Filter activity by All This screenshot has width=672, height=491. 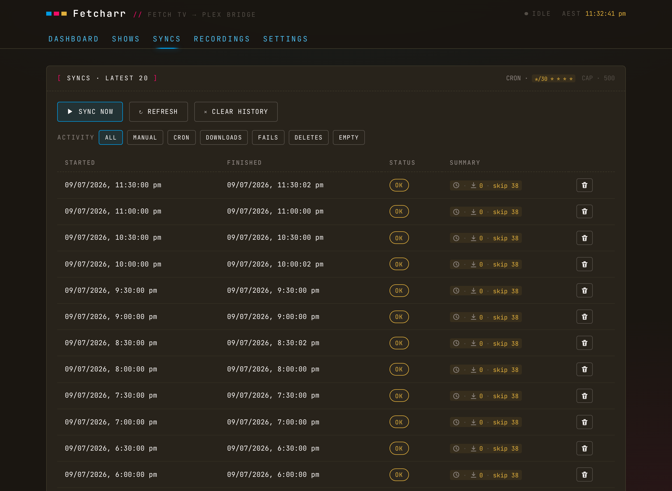point(111,137)
